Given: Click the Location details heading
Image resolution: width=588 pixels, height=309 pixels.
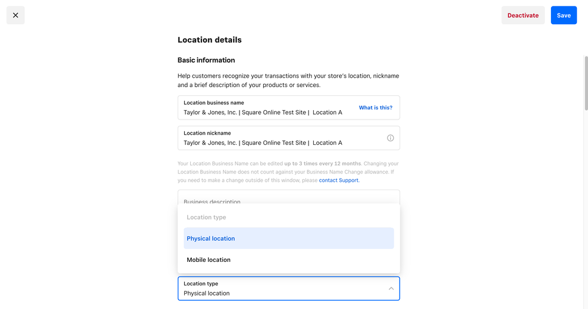Looking at the screenshot, I should 210,40.
